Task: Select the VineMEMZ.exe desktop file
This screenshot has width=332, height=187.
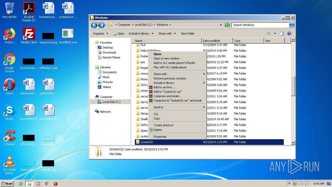Action: click(68, 36)
